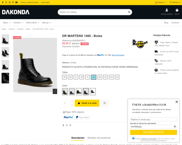Click SUSCRÍBETE GRATIS button

coord(154,132)
